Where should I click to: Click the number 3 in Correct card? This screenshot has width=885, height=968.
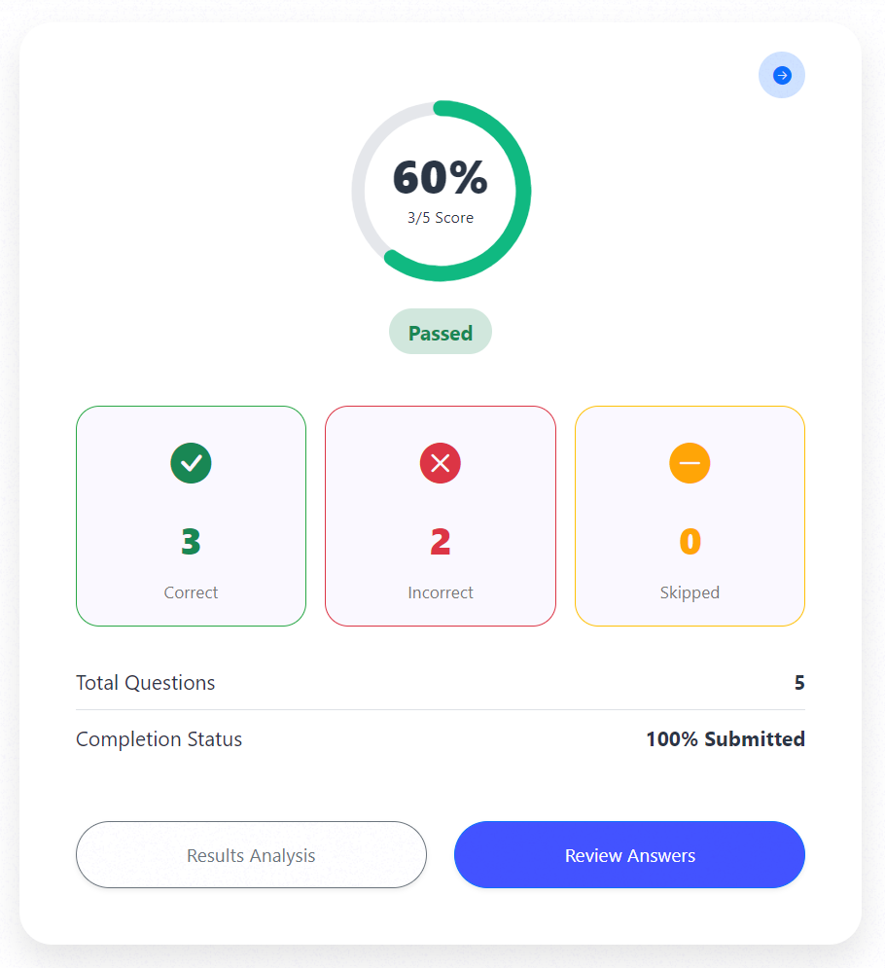191,542
